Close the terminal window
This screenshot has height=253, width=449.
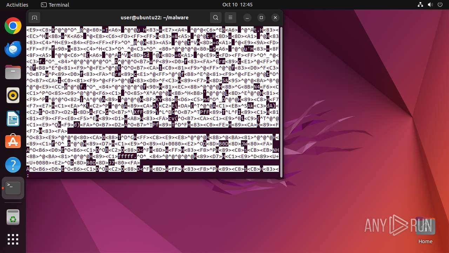(275, 18)
